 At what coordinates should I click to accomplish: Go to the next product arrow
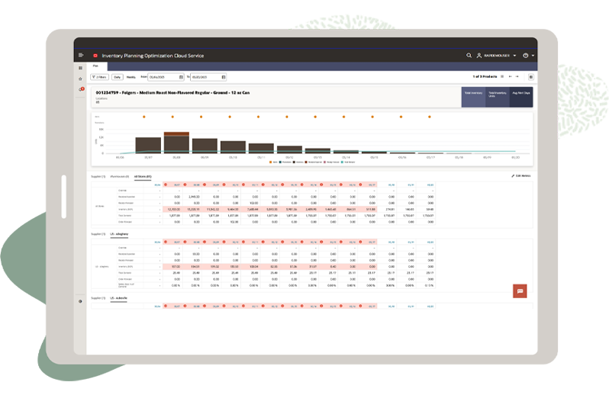pos(517,76)
